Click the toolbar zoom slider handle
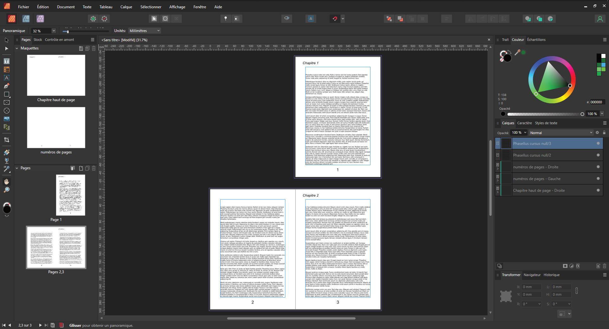This screenshot has width=609, height=329. (68, 31)
